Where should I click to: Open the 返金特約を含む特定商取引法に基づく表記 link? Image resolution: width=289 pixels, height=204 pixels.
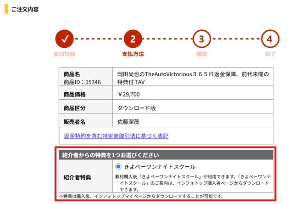[x=116, y=136]
